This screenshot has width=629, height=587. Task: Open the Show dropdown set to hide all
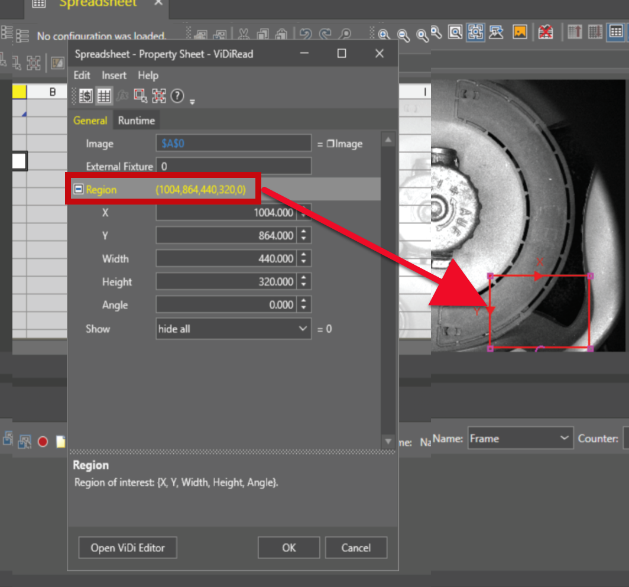(x=233, y=329)
